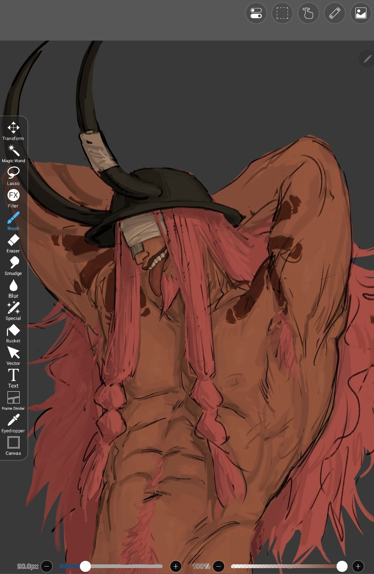Click the opacity slider track

[289, 566]
